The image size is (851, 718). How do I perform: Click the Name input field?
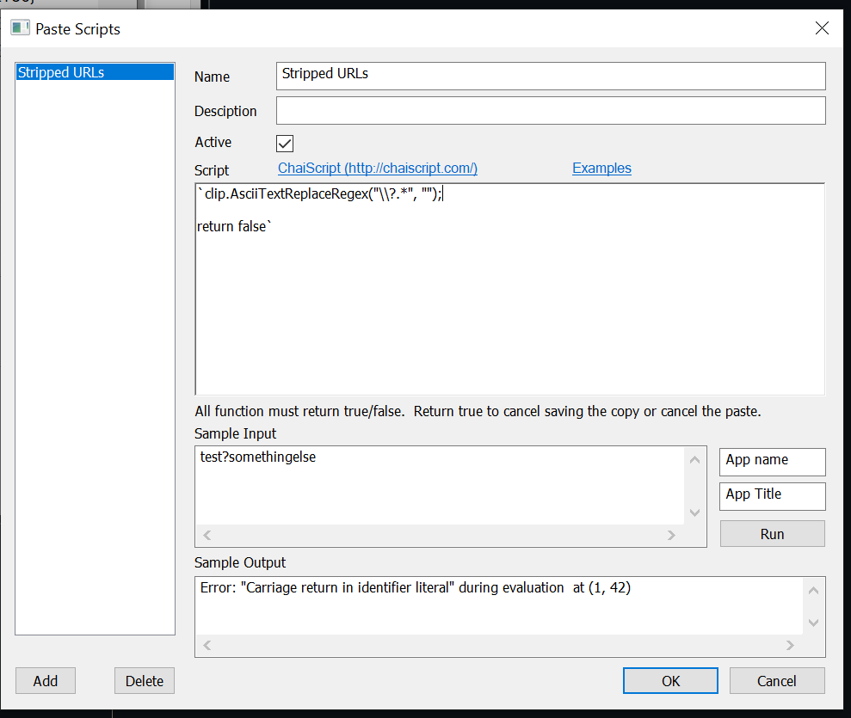551,76
